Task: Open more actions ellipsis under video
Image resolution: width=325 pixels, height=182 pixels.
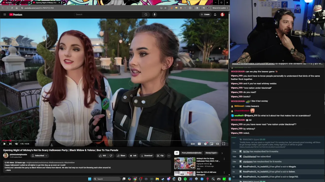Action: point(169,156)
